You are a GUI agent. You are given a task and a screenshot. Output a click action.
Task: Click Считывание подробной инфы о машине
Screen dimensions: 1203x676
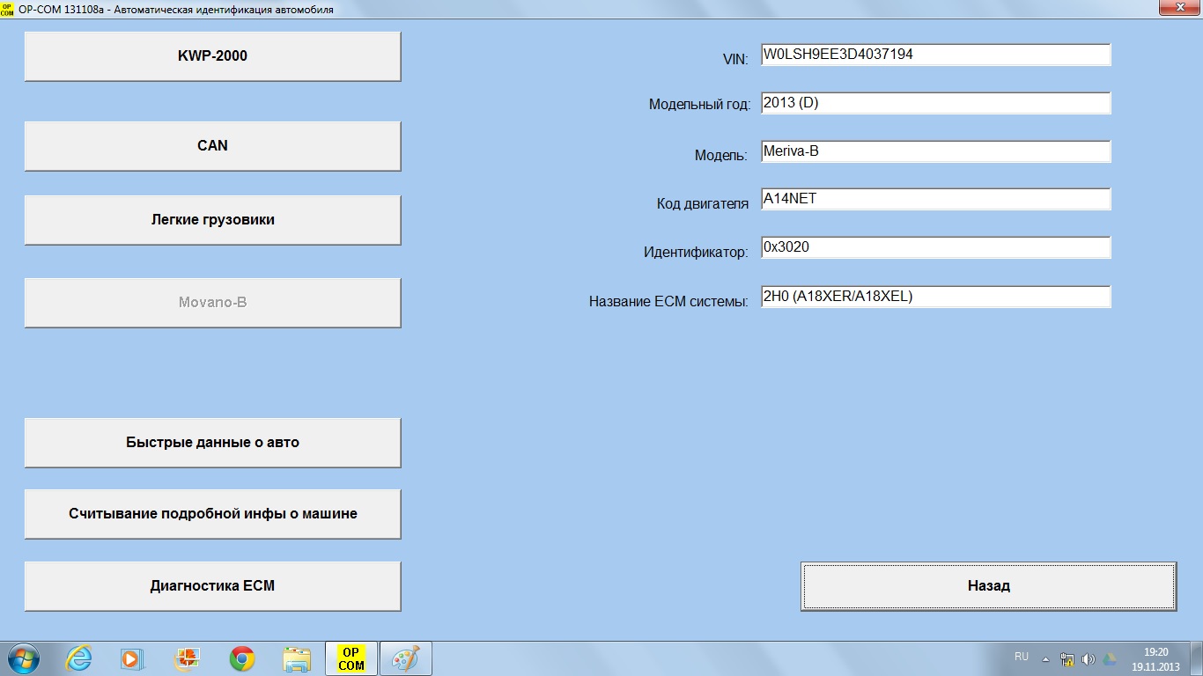click(212, 514)
